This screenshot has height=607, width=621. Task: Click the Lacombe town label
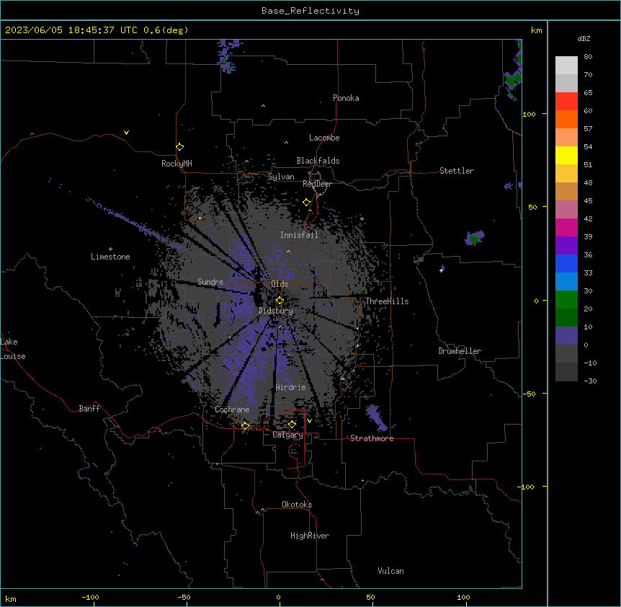pos(324,138)
